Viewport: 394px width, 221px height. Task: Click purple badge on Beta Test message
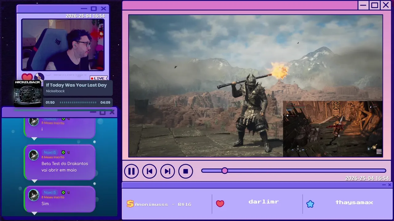pos(68,152)
